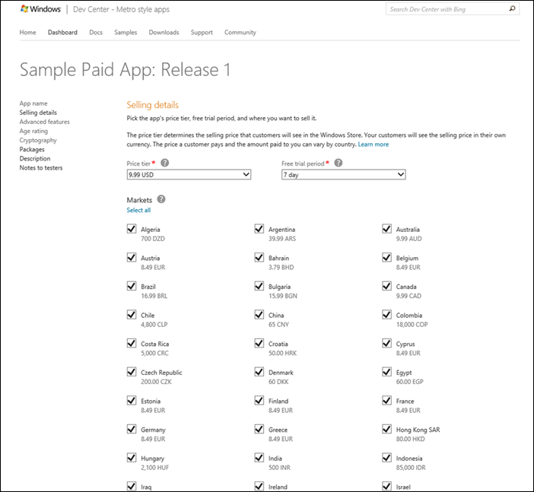Toggle the Hong Kong SAR checkbox
This screenshot has width=534, height=492.
click(x=386, y=430)
